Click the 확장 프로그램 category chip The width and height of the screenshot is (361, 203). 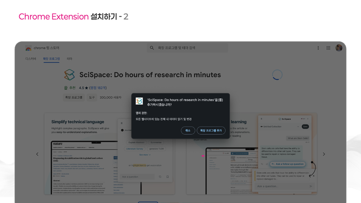[74, 98]
